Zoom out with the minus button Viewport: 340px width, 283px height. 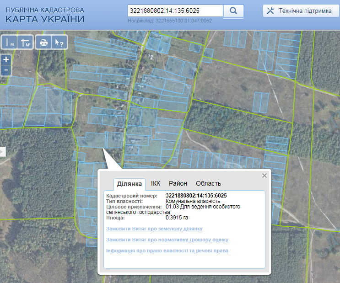click(x=6, y=70)
